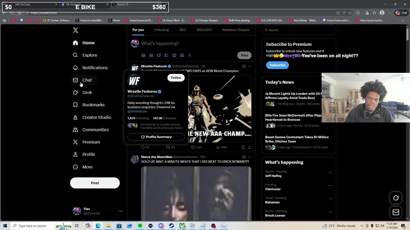Click the schedule post icon
The width and height of the screenshot is (410, 230).
coord(182,55)
